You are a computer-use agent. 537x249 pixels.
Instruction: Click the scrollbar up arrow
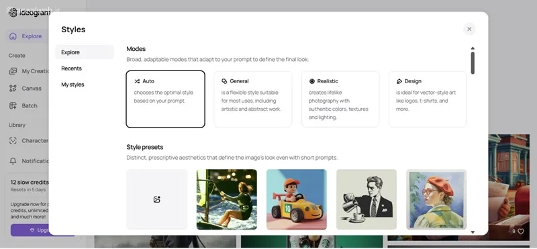point(473,48)
